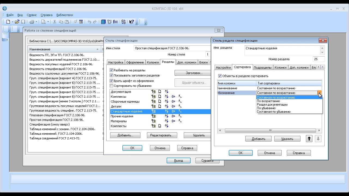Click Добавить... button under sections list

(x=125, y=135)
